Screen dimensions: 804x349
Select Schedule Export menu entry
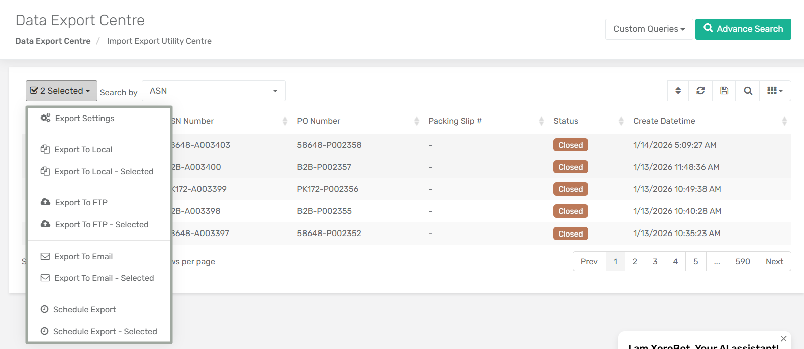pos(84,310)
